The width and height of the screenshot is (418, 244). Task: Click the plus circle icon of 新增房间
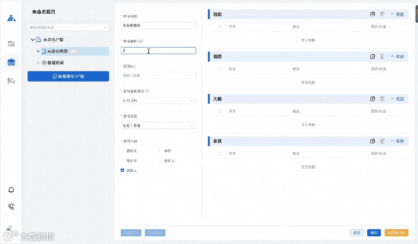tap(44, 63)
